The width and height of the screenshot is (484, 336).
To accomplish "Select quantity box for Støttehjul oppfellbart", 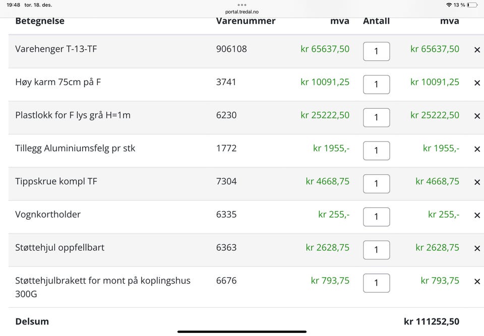I will pos(376,250).
